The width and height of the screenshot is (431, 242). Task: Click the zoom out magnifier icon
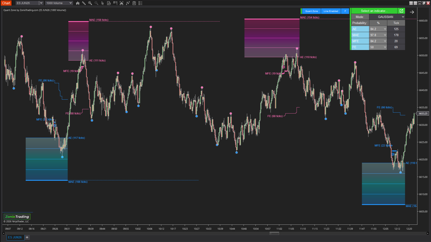point(96,3)
